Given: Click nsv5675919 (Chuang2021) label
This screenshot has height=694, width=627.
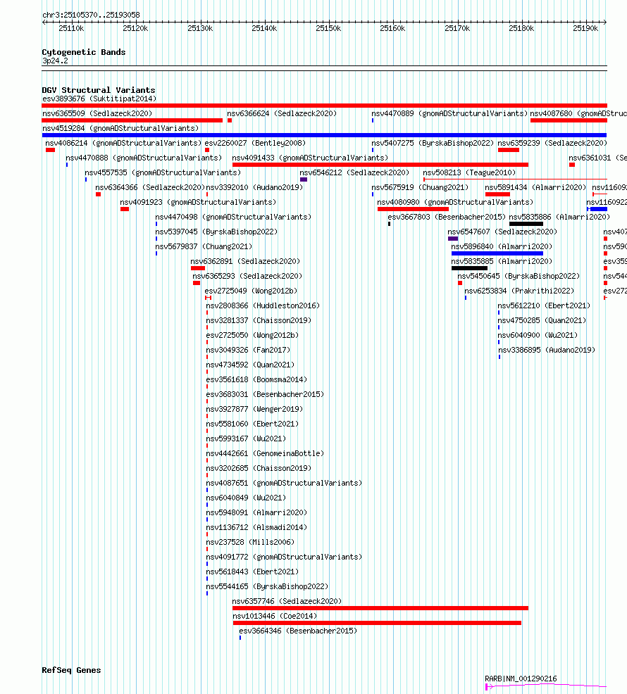Looking at the screenshot, I should (420, 188).
